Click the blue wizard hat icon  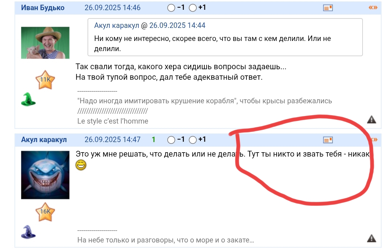(28, 232)
